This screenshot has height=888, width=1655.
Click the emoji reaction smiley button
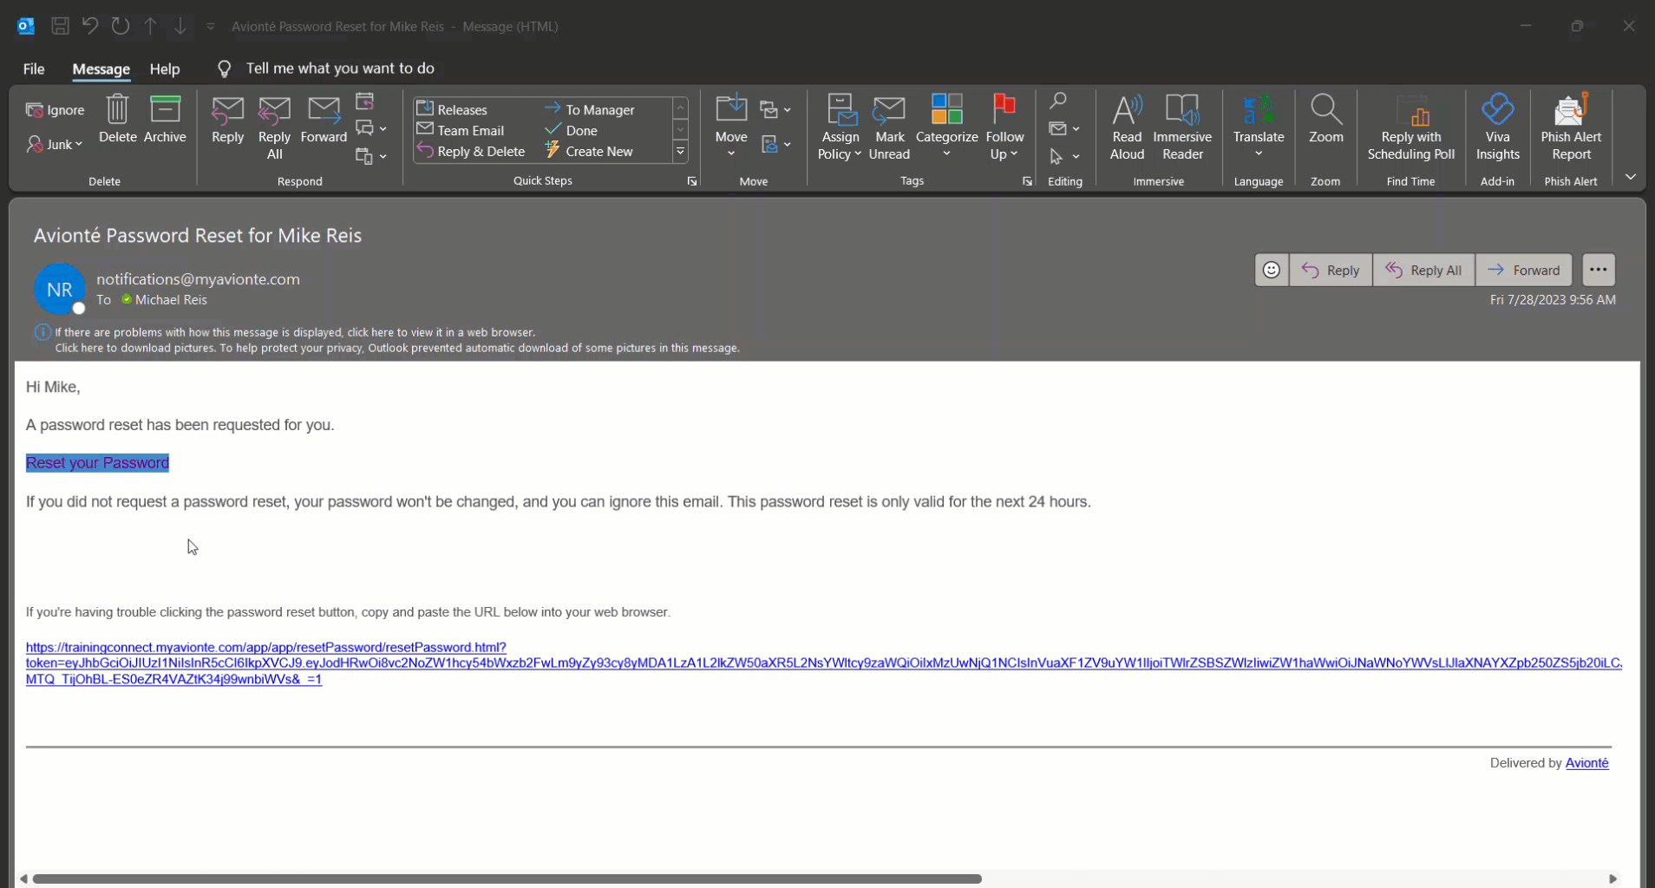(x=1272, y=270)
